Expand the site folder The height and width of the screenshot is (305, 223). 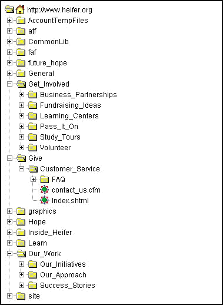coord(9,296)
